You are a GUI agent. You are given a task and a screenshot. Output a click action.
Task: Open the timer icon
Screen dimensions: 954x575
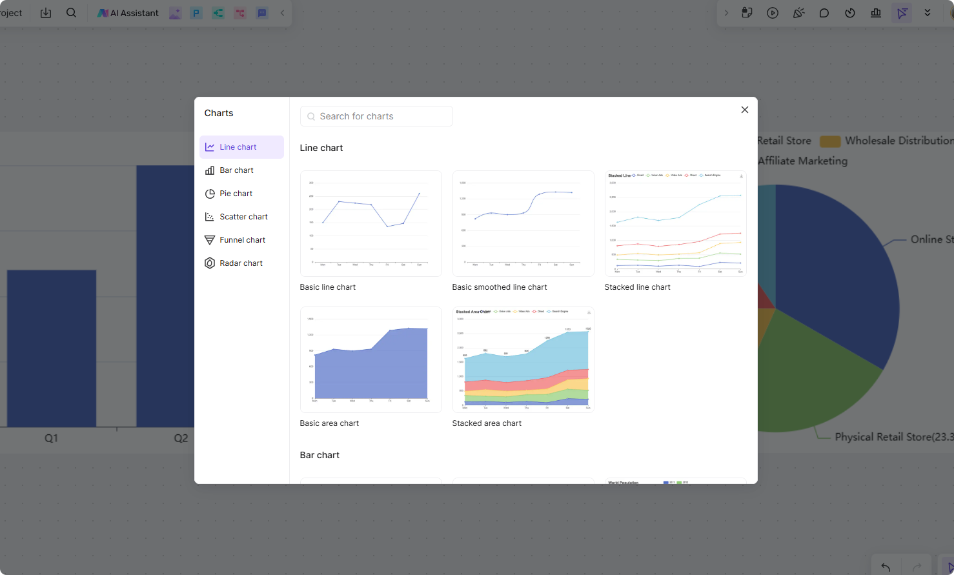coord(850,13)
